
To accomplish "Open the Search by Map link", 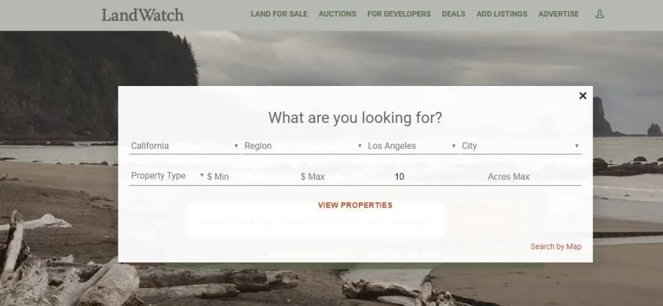I will [x=556, y=246].
